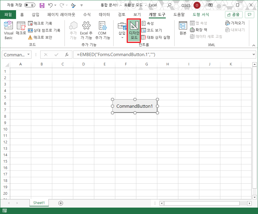Image resolution: width=258 pixels, height=214 pixels.
Task: Click the search magnifier in the title bar
Action: [x=169, y=5]
